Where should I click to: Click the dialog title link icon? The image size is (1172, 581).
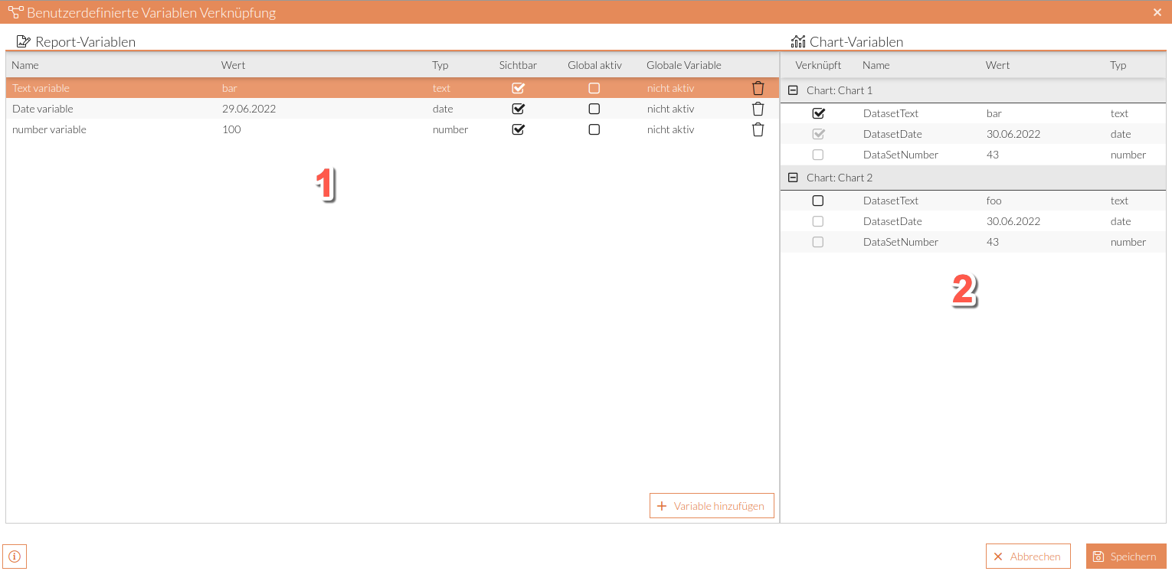point(15,12)
